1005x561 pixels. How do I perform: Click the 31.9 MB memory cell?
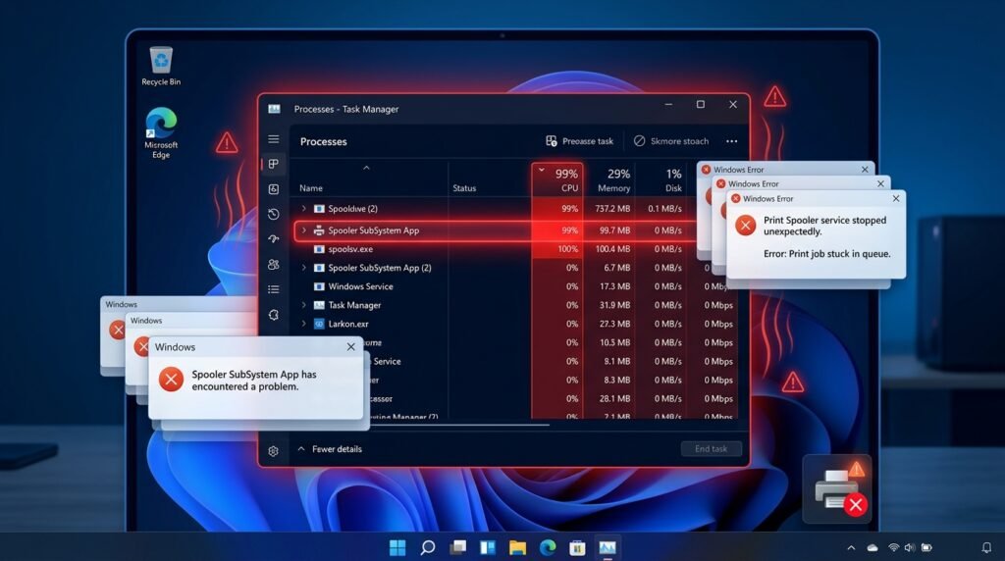(x=614, y=305)
